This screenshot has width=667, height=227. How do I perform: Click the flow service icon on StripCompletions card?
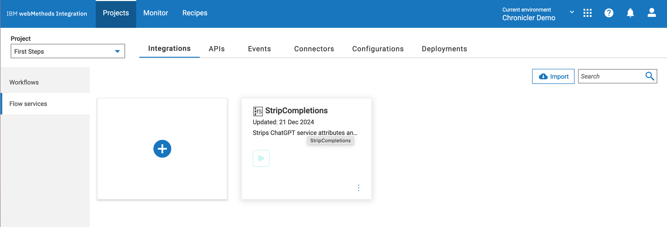coord(258,111)
